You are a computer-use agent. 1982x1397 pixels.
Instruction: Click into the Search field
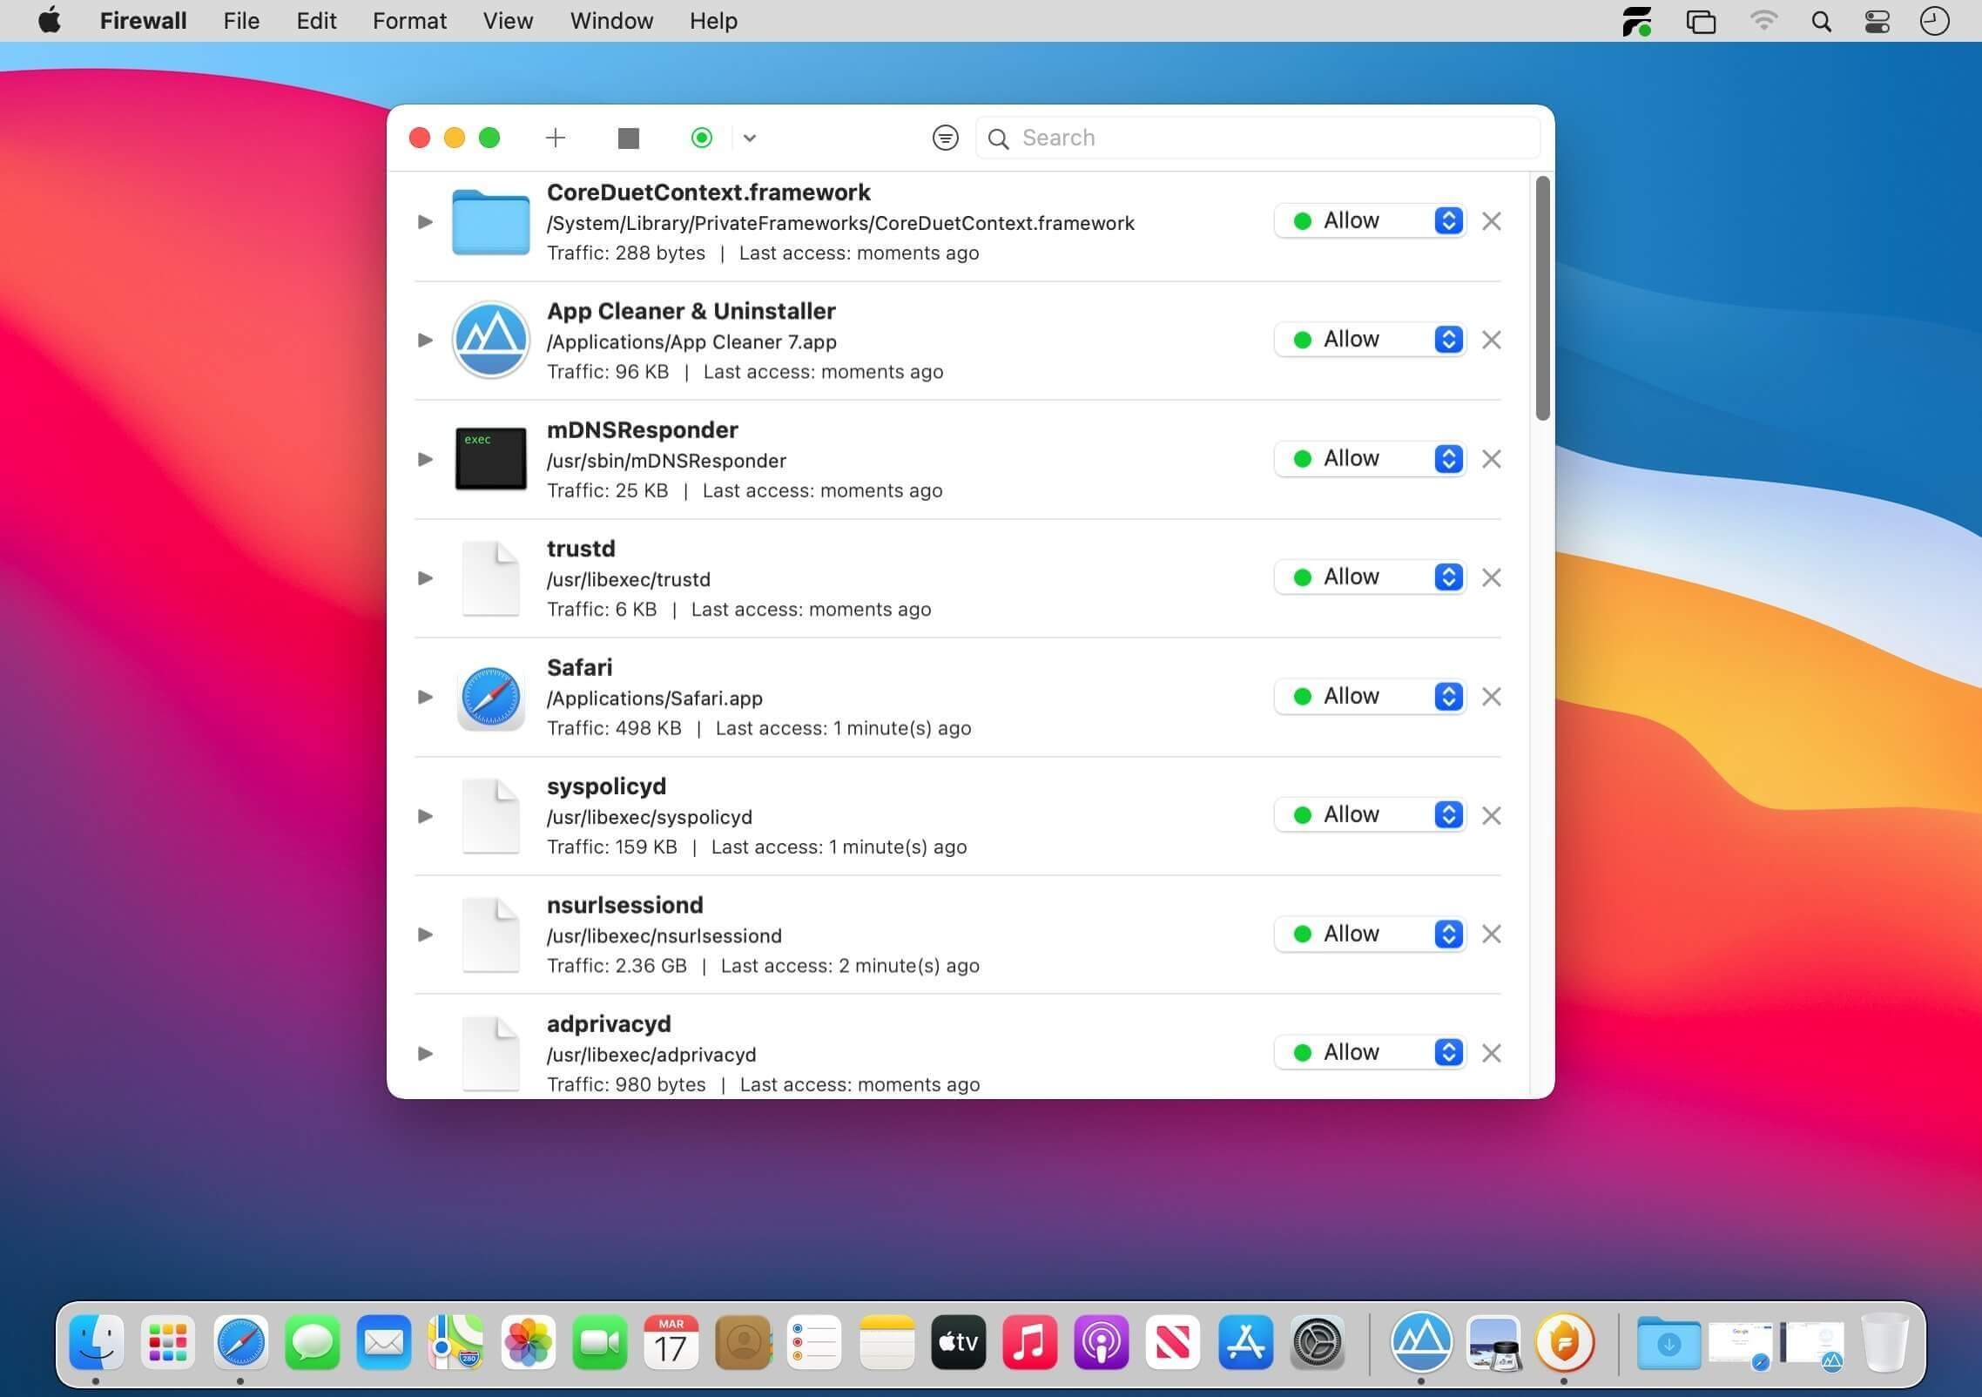pos(1257,138)
